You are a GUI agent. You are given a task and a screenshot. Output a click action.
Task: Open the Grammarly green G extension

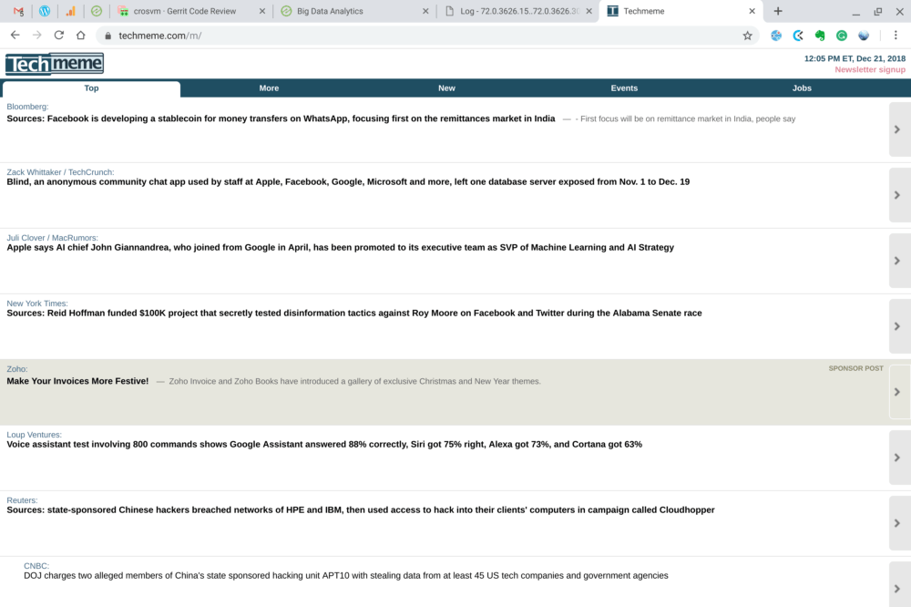(842, 36)
